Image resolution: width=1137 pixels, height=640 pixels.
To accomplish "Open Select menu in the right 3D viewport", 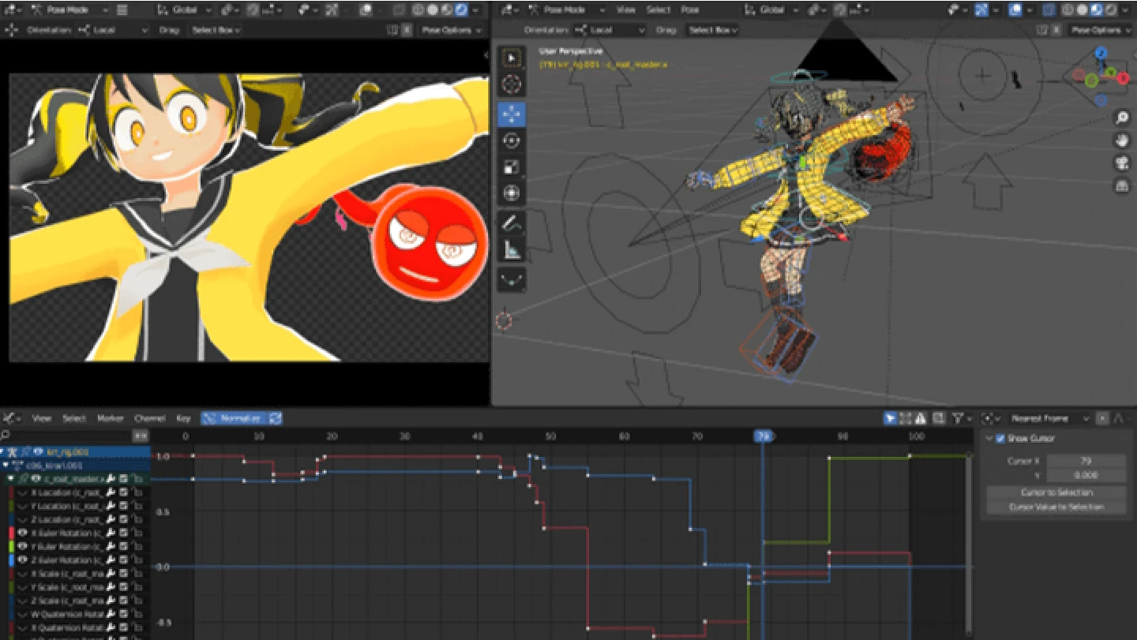I will [x=658, y=10].
